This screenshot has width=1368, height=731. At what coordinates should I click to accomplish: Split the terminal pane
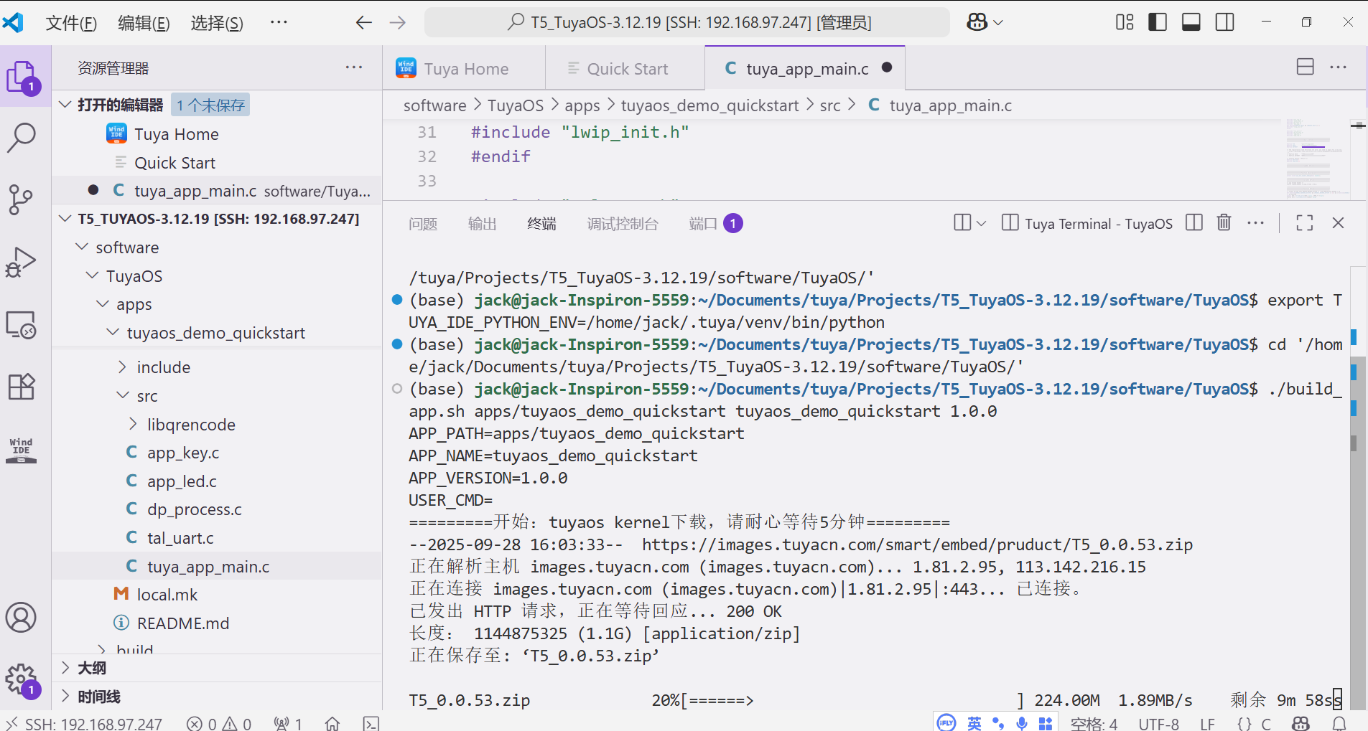1194,223
